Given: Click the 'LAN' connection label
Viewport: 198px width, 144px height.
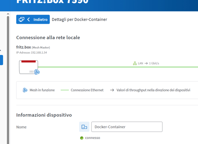Looking at the screenshot, I should (x=141, y=63).
